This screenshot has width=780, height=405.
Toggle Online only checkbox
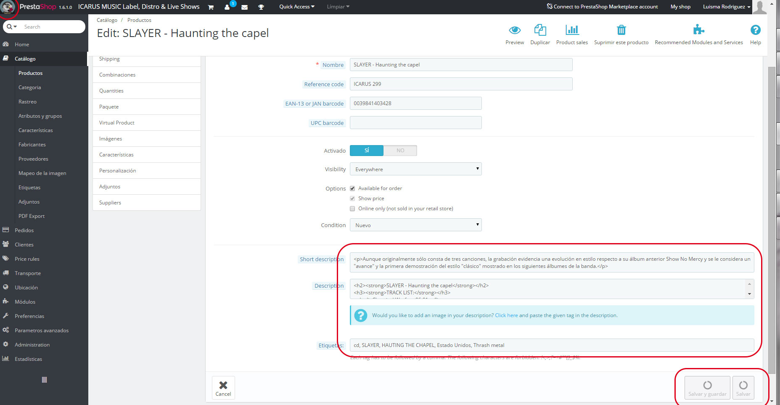click(x=352, y=209)
